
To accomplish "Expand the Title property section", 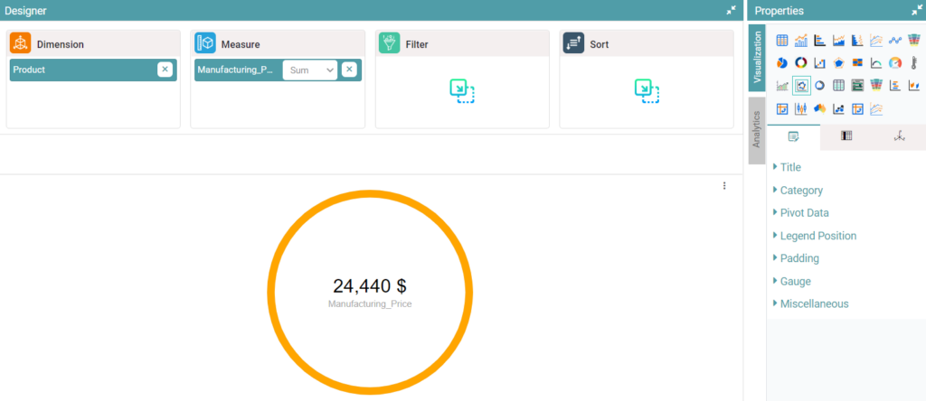I will click(790, 167).
